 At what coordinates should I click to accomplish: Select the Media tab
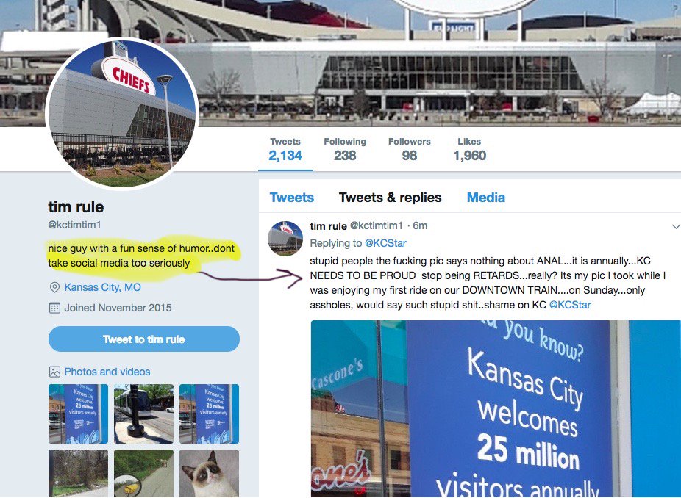[485, 198]
